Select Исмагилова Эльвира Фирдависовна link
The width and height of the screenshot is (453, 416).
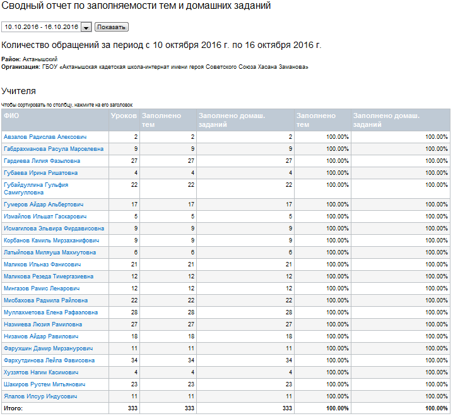coord(54,229)
